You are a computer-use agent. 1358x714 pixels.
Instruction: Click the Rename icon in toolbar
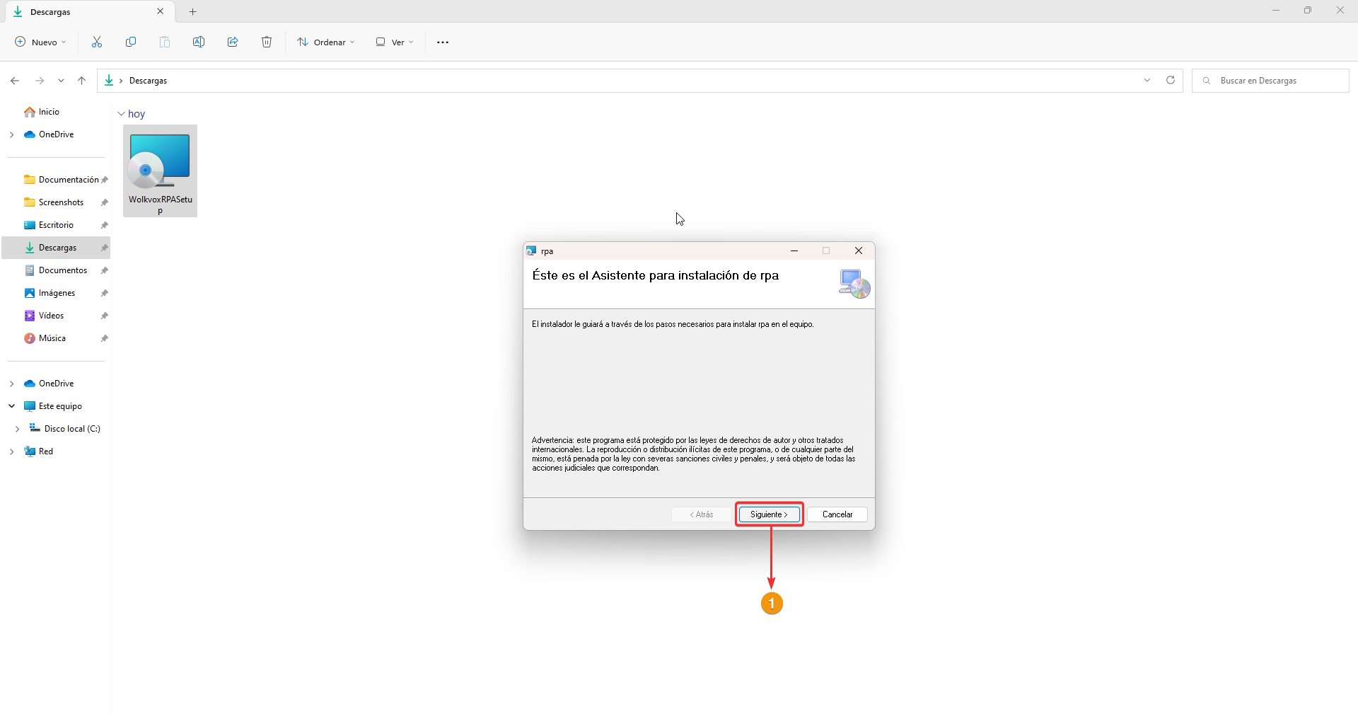pos(199,42)
